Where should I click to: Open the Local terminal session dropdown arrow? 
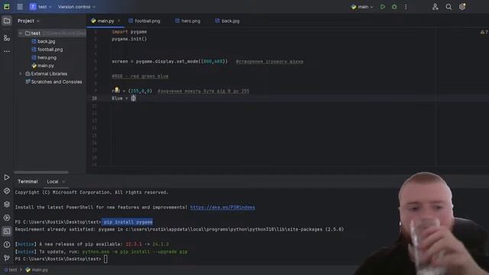click(x=63, y=182)
